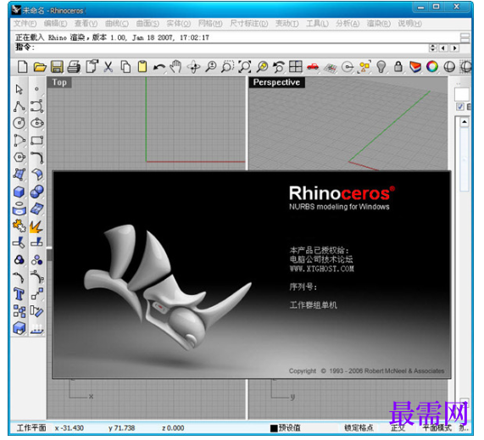The height and width of the screenshot is (440, 484).
Task: Toggle Ortho mode (正交) in status bar
Action: pos(398,427)
